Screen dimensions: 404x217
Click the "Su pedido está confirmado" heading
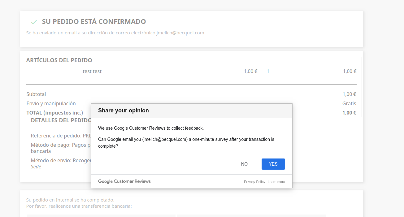pos(94,22)
